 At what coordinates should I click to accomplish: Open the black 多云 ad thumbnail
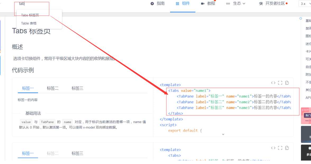[x=306, y=152]
